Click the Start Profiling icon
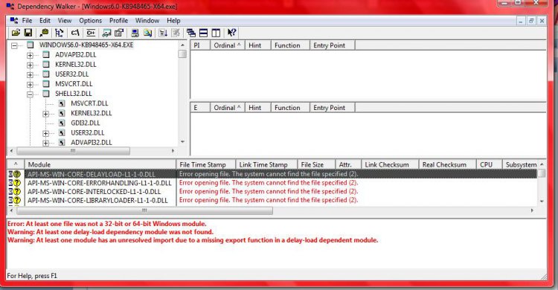Viewport: 558px width, 290px height. point(164,33)
